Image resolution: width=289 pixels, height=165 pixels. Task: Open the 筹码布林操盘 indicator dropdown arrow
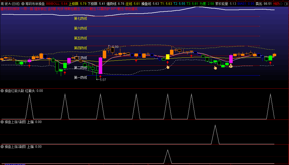(x=23, y=4)
